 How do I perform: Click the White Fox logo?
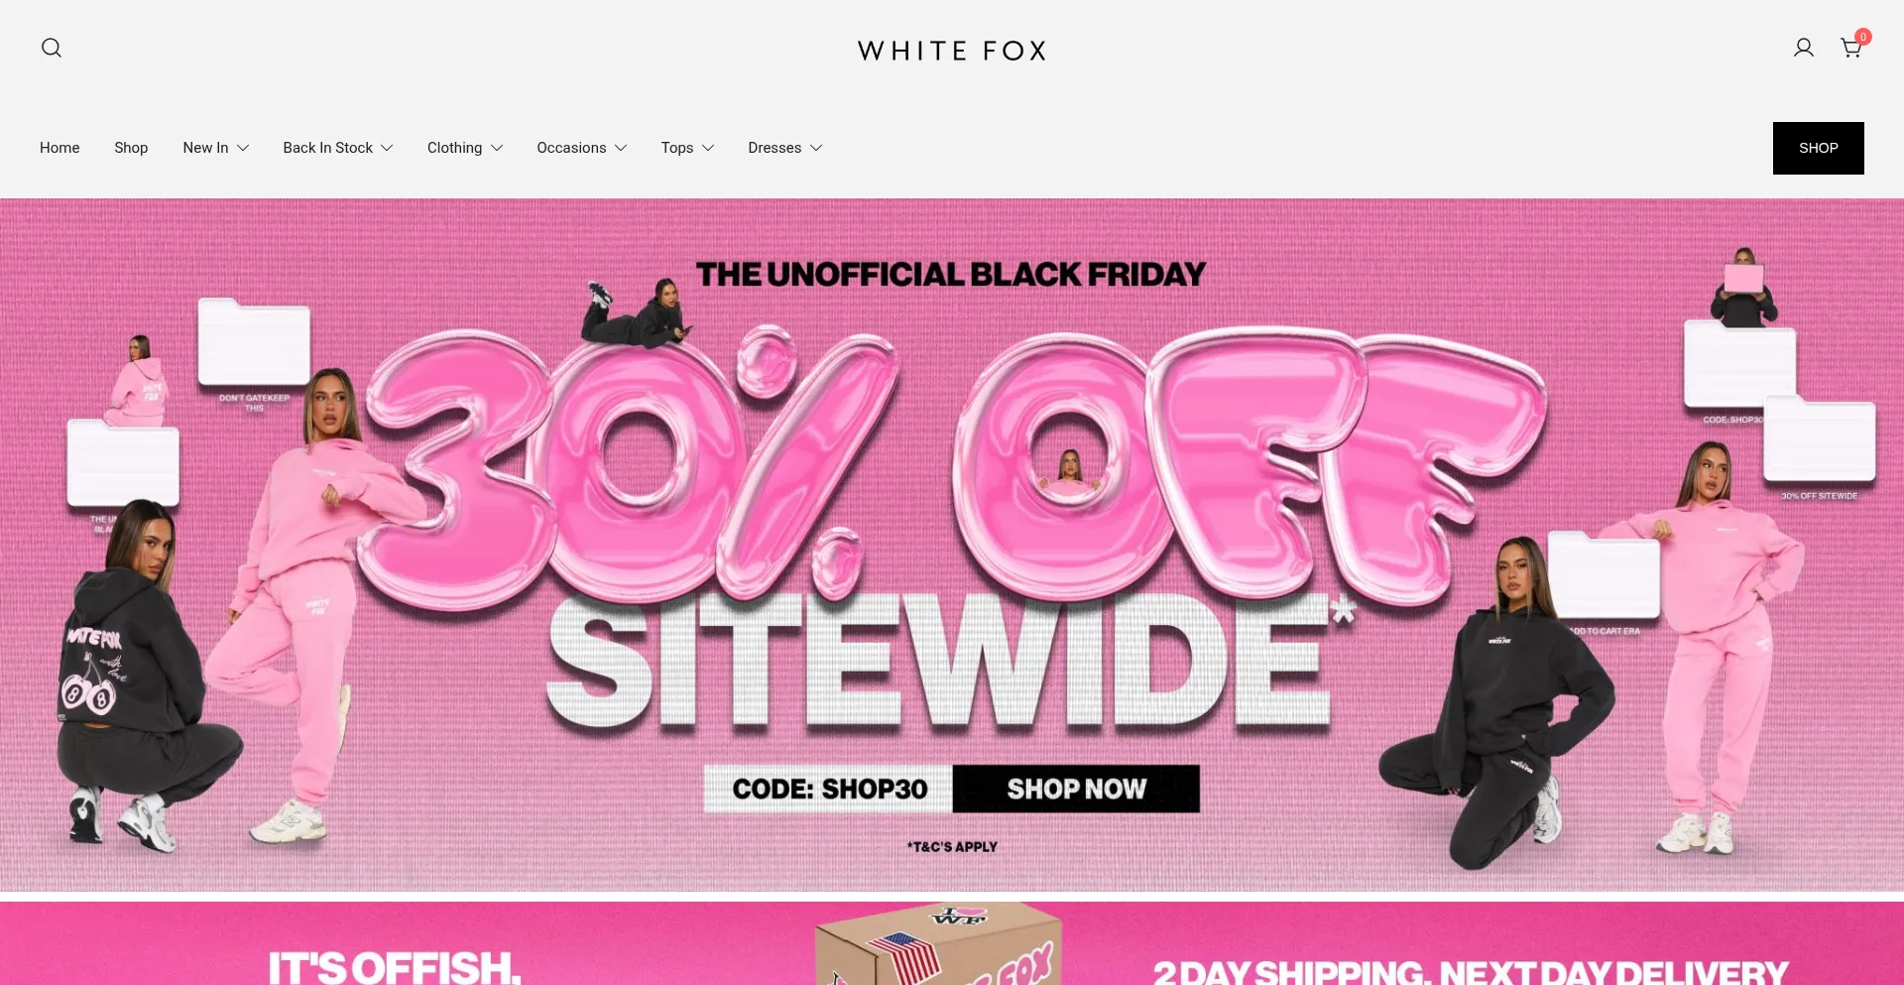pos(952,51)
